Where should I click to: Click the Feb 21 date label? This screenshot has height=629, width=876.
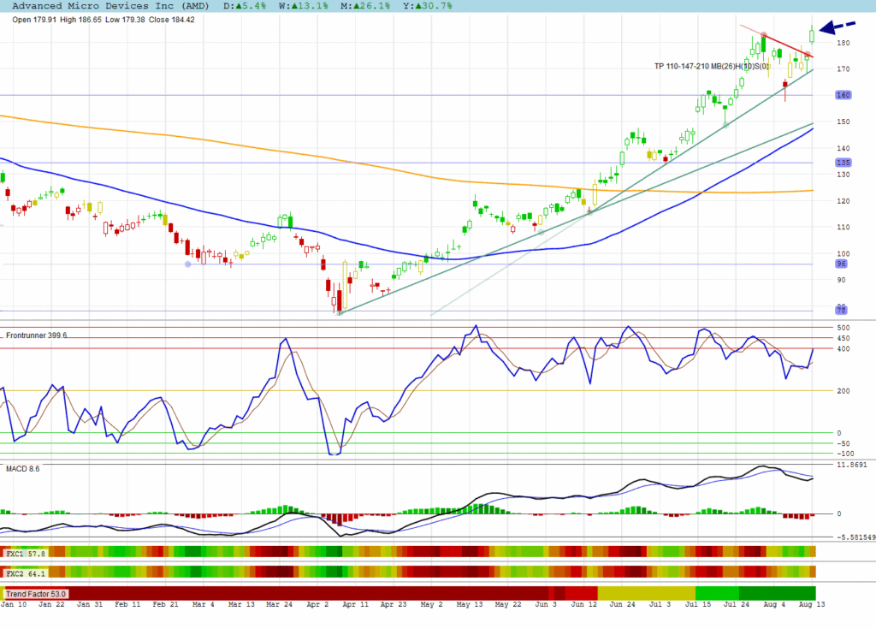click(x=166, y=604)
